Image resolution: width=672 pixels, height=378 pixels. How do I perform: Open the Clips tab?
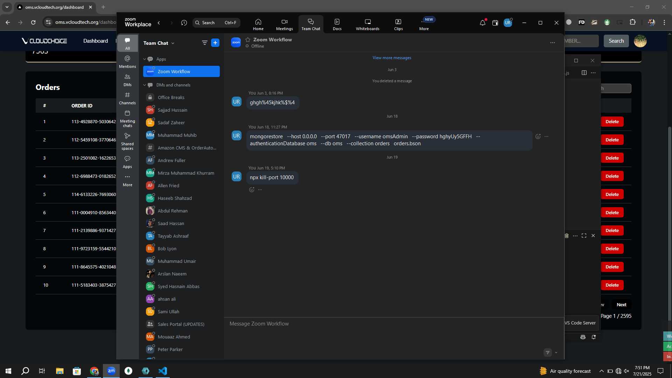pyautogui.click(x=398, y=24)
